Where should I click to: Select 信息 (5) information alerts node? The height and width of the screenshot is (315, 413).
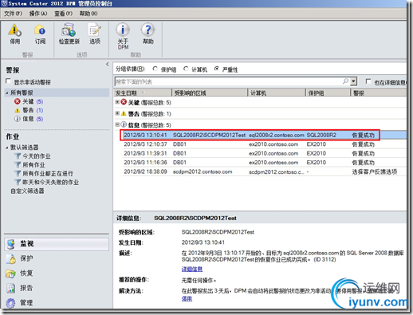tap(29, 119)
